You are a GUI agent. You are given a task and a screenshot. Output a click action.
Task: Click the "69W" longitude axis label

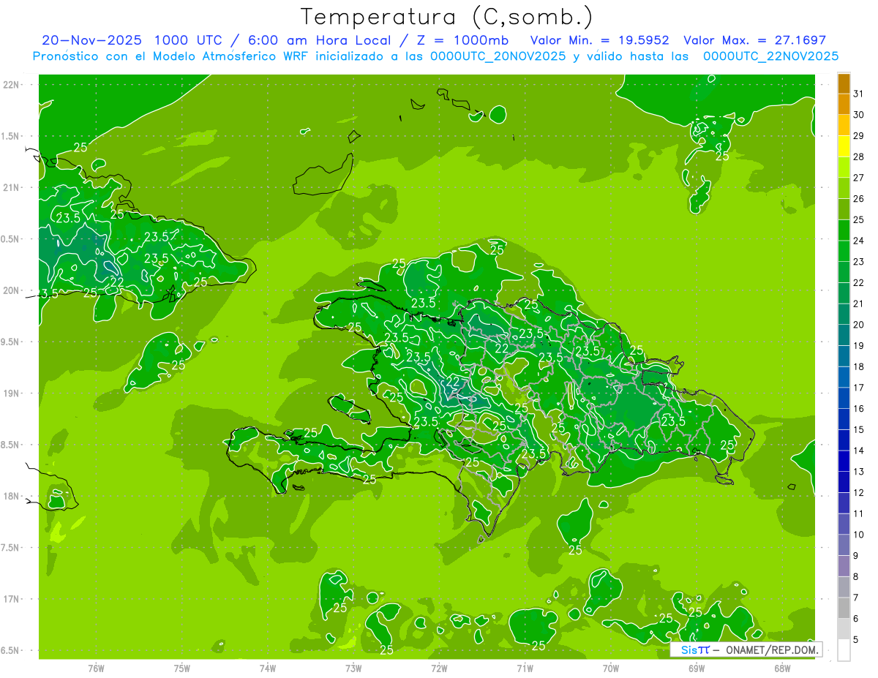tap(696, 668)
